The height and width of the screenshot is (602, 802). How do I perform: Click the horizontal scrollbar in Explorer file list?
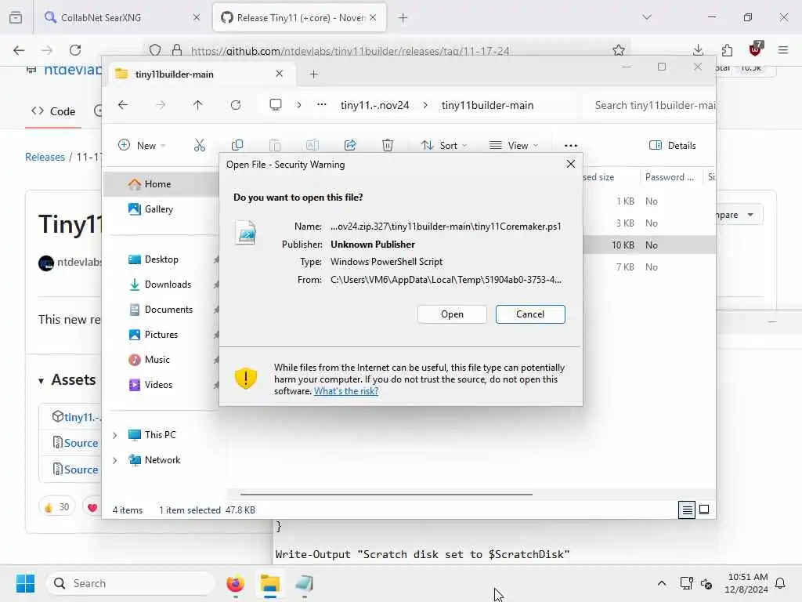(386, 495)
